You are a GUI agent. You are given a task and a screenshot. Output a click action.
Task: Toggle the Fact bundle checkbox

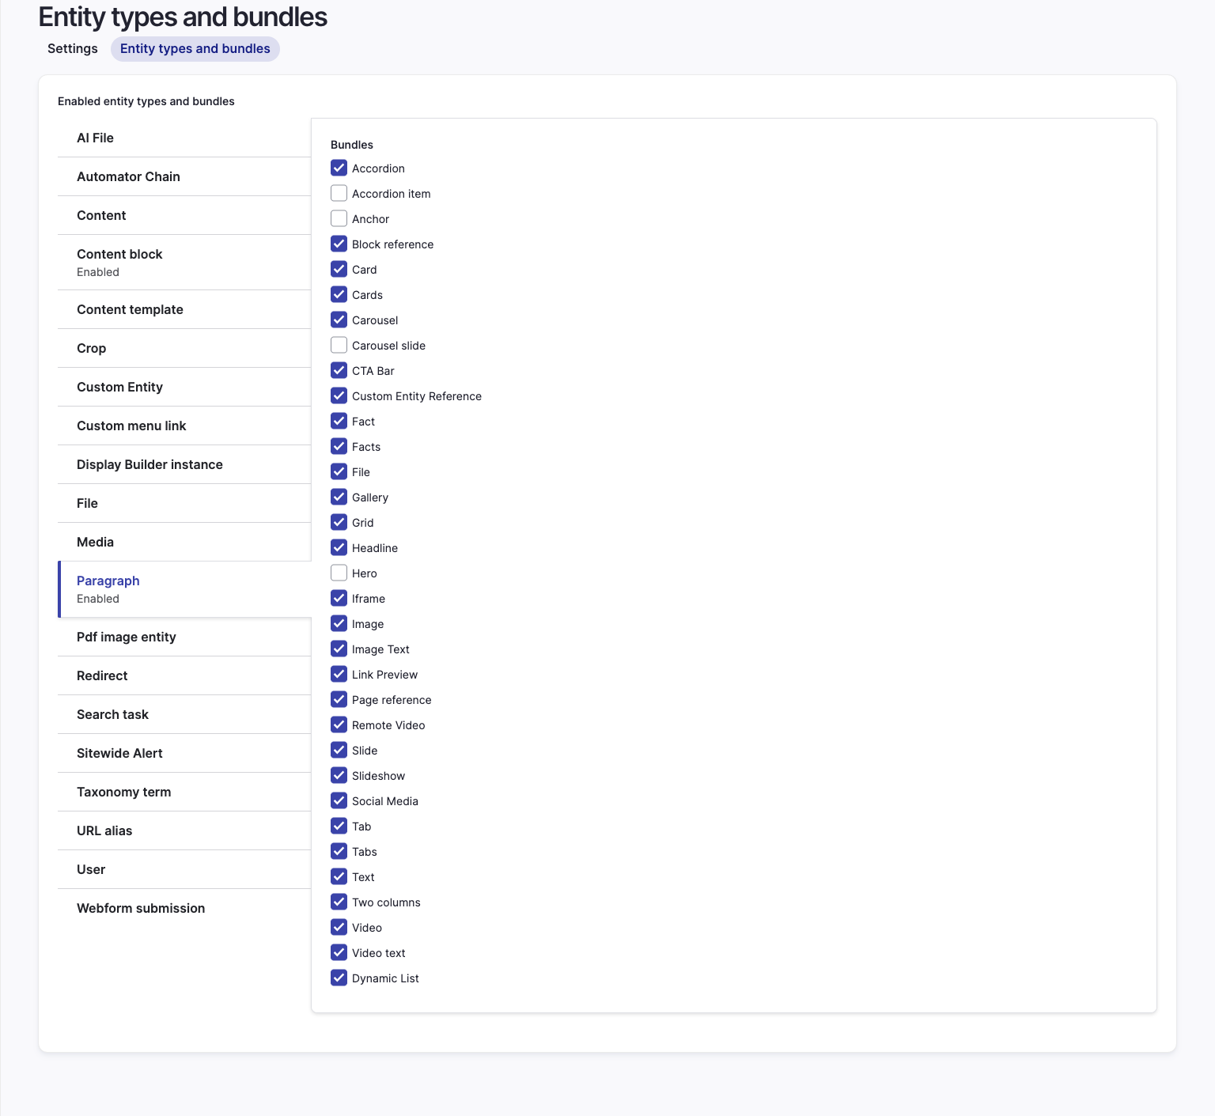[x=339, y=421]
